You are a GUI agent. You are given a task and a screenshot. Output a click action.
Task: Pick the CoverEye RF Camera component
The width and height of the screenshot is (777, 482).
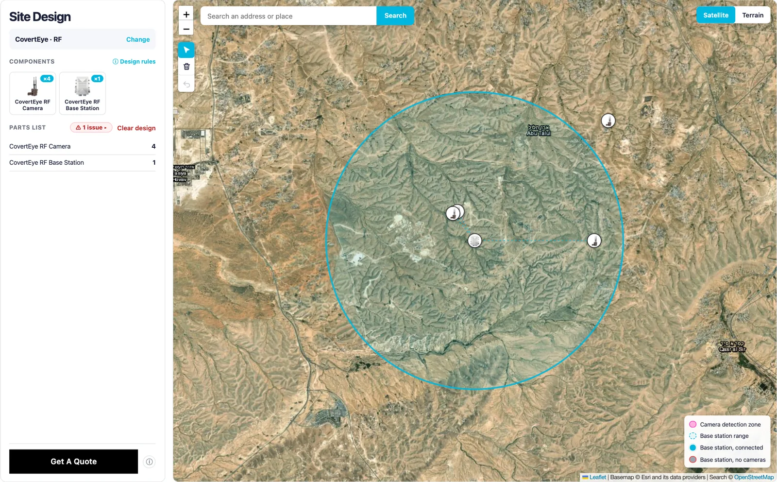[x=33, y=93]
